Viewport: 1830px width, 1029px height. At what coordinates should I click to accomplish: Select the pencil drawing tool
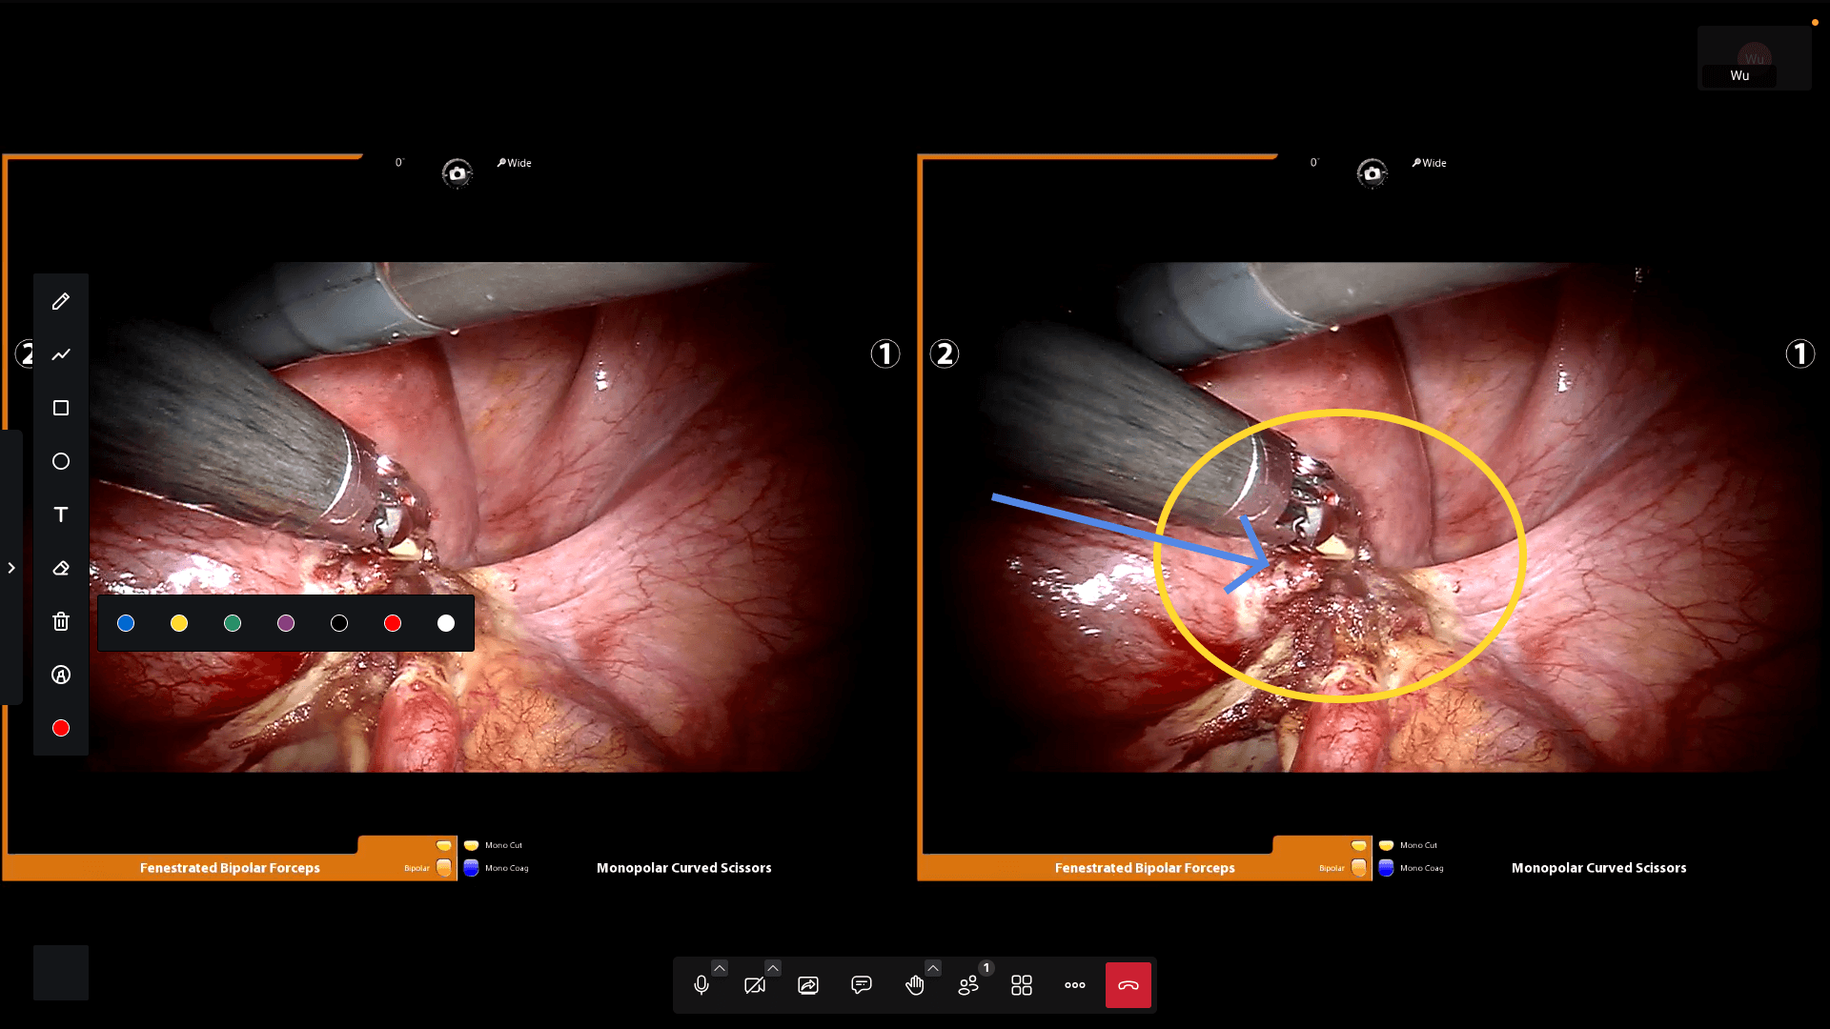click(61, 301)
